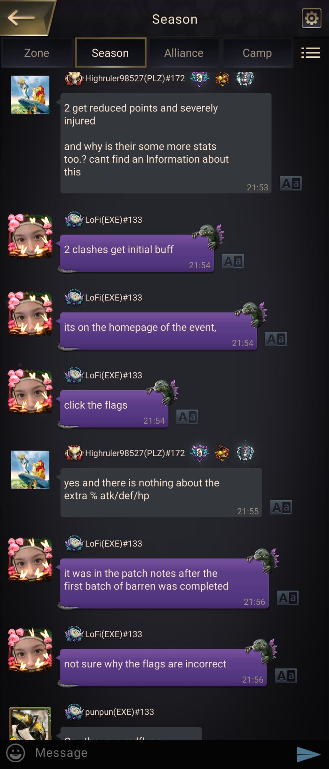Translate the 21:53 severely injured message

pyautogui.click(x=291, y=184)
